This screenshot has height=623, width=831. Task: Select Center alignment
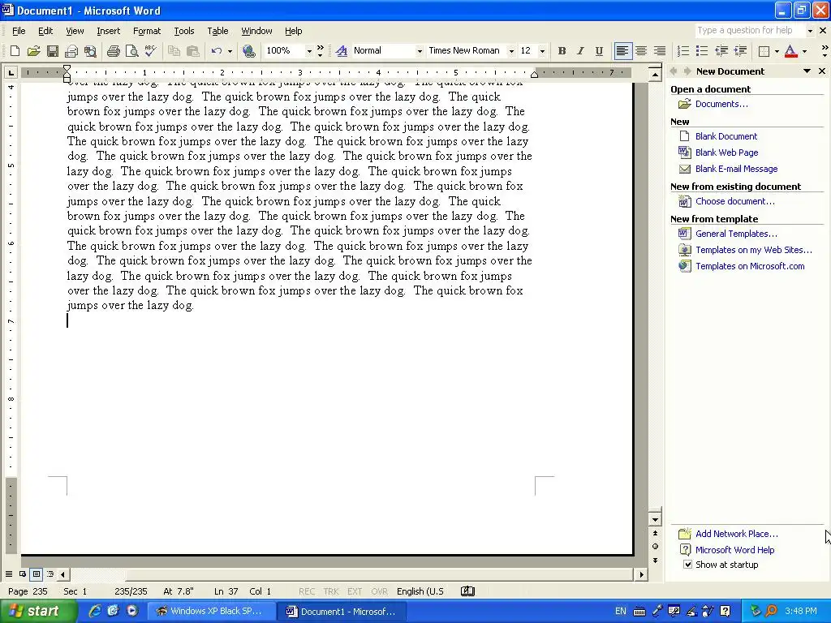[x=641, y=51]
